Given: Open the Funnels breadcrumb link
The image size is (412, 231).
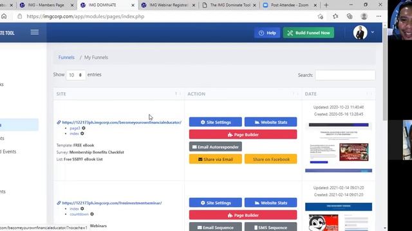Looking at the screenshot, I should [x=66, y=57].
